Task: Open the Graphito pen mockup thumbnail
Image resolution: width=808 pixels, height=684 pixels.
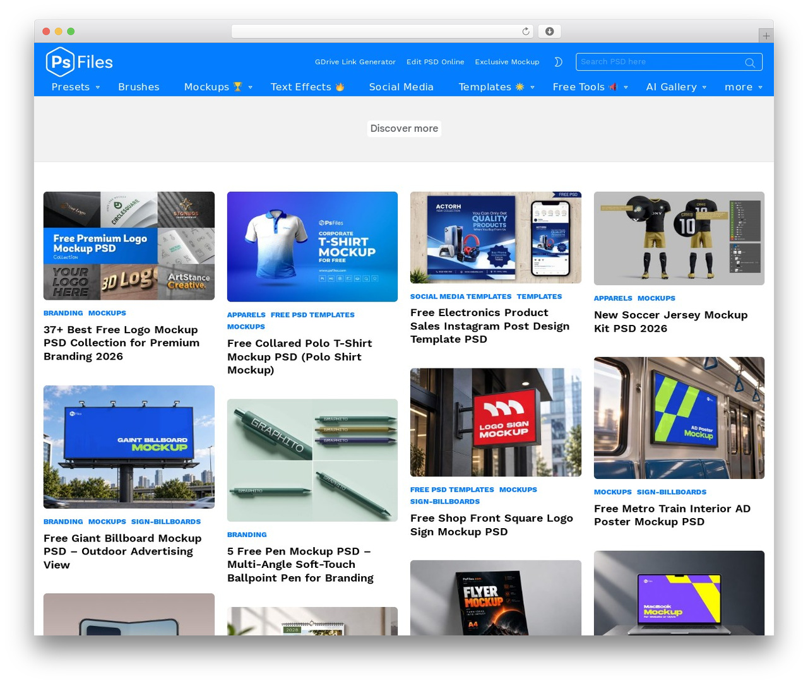Action: [312, 460]
